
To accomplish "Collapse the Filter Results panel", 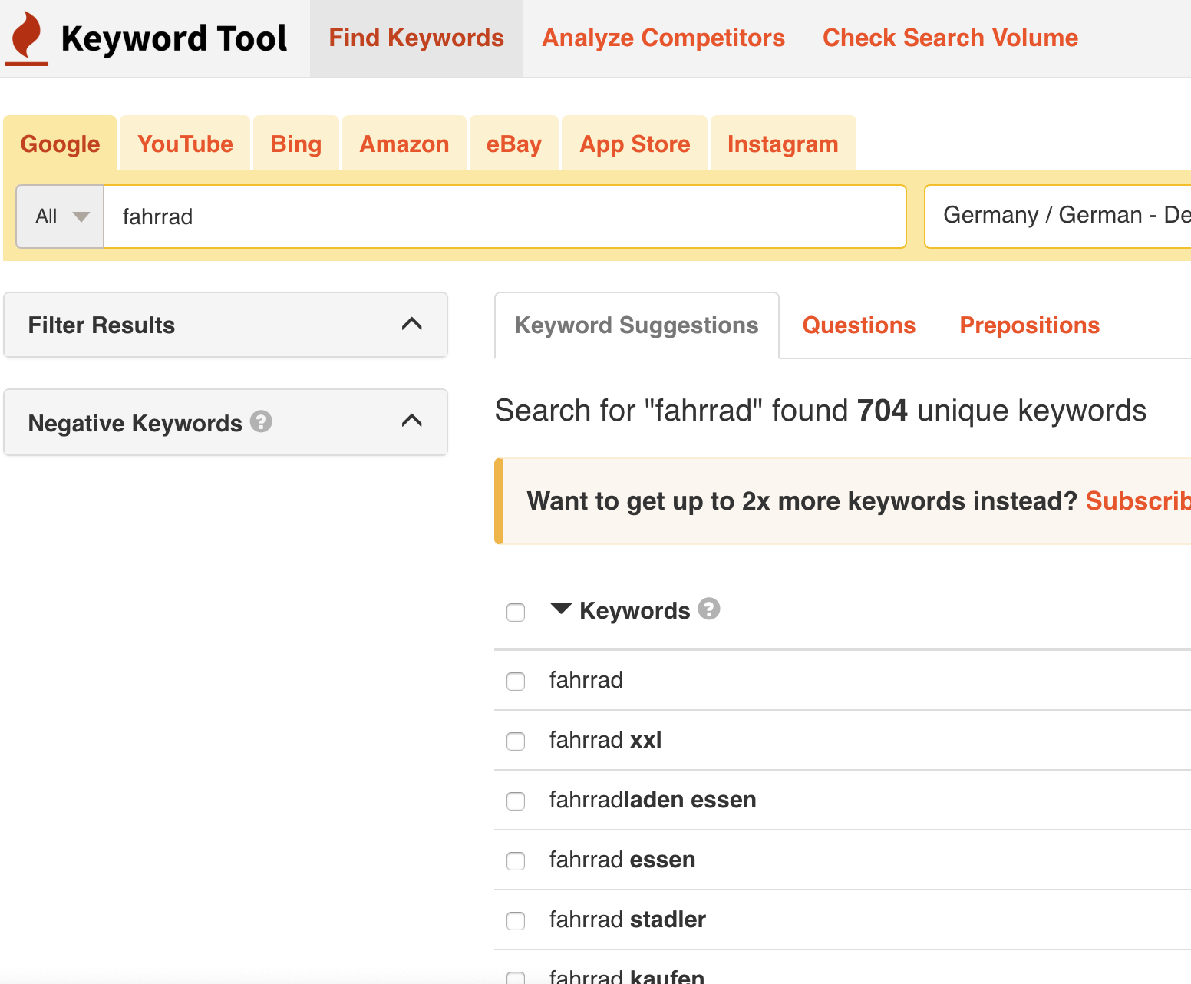I will pos(411,324).
